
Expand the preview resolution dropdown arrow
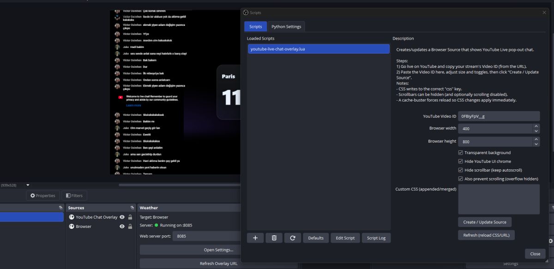tap(27, 185)
